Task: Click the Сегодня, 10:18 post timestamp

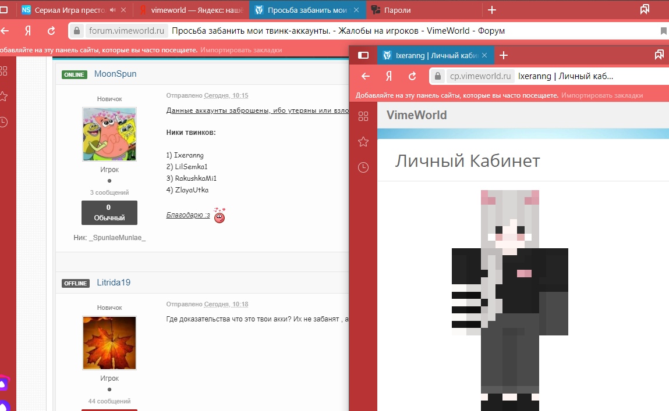Action: click(226, 304)
